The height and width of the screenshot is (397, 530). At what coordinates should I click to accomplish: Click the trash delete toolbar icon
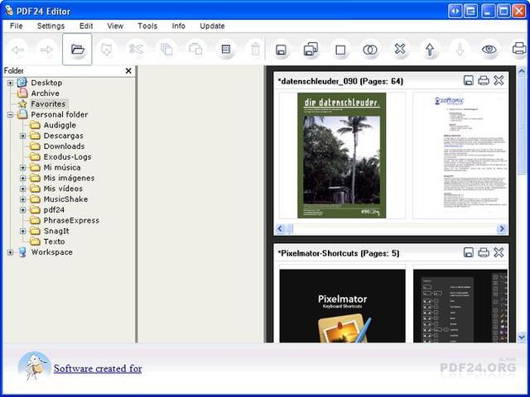click(255, 50)
